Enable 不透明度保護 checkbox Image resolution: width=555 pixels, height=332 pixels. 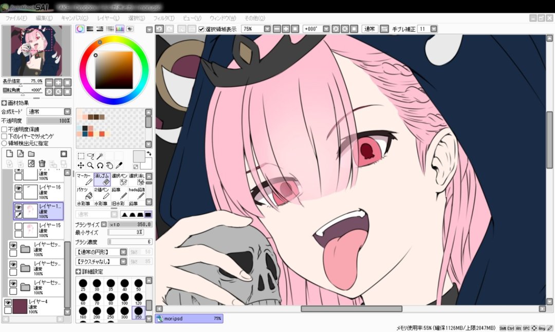[4, 129]
